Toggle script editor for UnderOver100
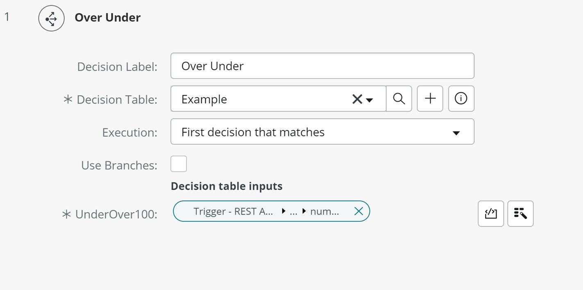Viewport: 583px width, 290px height. point(490,214)
